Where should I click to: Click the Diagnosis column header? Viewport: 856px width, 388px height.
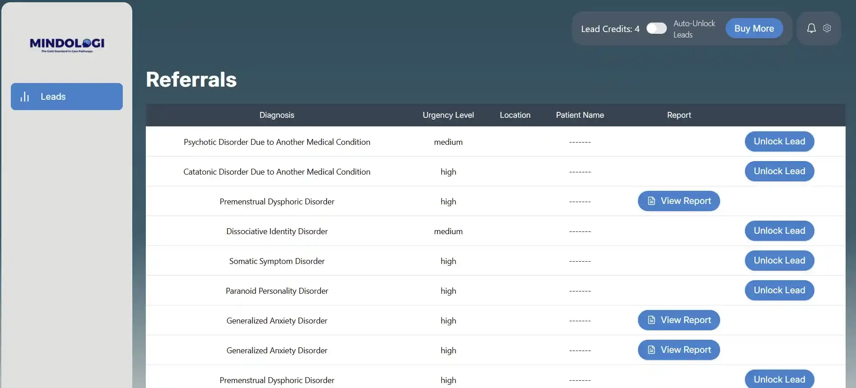coord(277,115)
